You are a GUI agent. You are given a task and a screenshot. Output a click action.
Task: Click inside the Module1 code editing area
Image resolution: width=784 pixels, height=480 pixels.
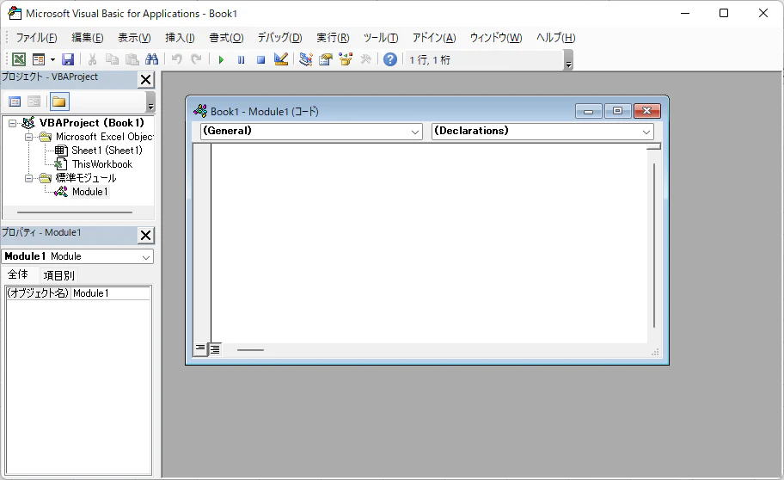(428, 243)
